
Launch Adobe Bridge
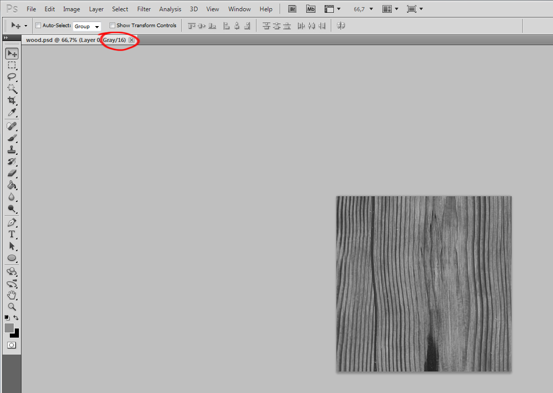292,9
